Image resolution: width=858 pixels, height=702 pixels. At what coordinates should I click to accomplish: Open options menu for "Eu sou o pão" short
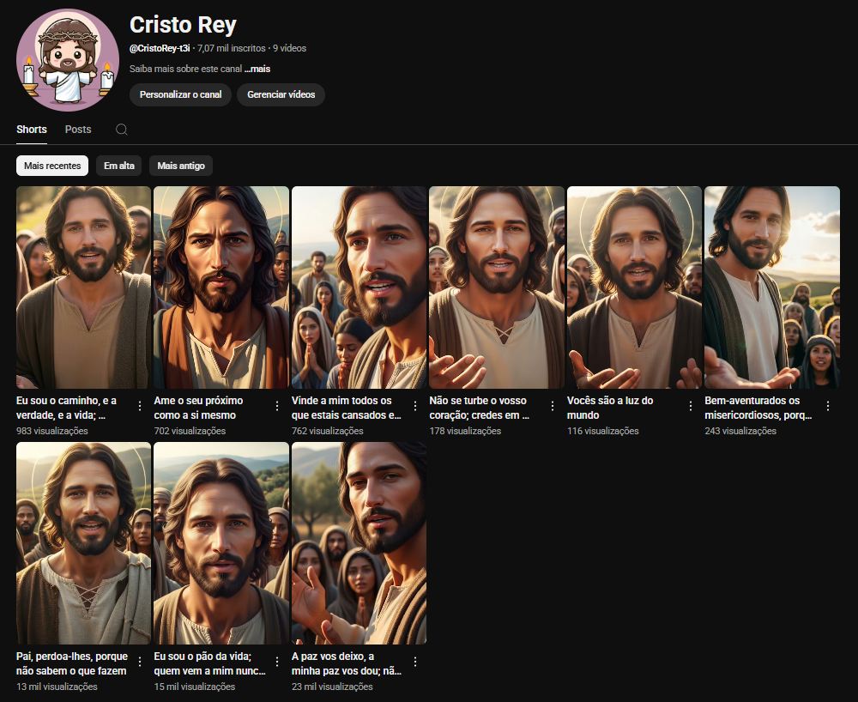pyautogui.click(x=277, y=662)
